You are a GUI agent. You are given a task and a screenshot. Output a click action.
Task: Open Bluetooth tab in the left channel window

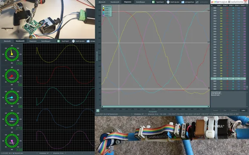click(x=7, y=41)
